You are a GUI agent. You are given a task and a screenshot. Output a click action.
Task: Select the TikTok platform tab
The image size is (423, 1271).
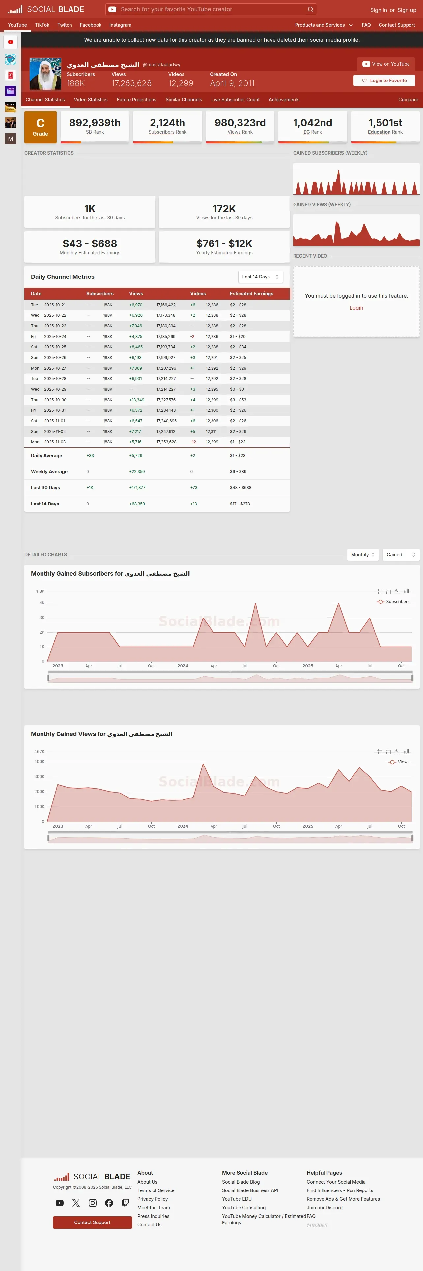(x=42, y=25)
